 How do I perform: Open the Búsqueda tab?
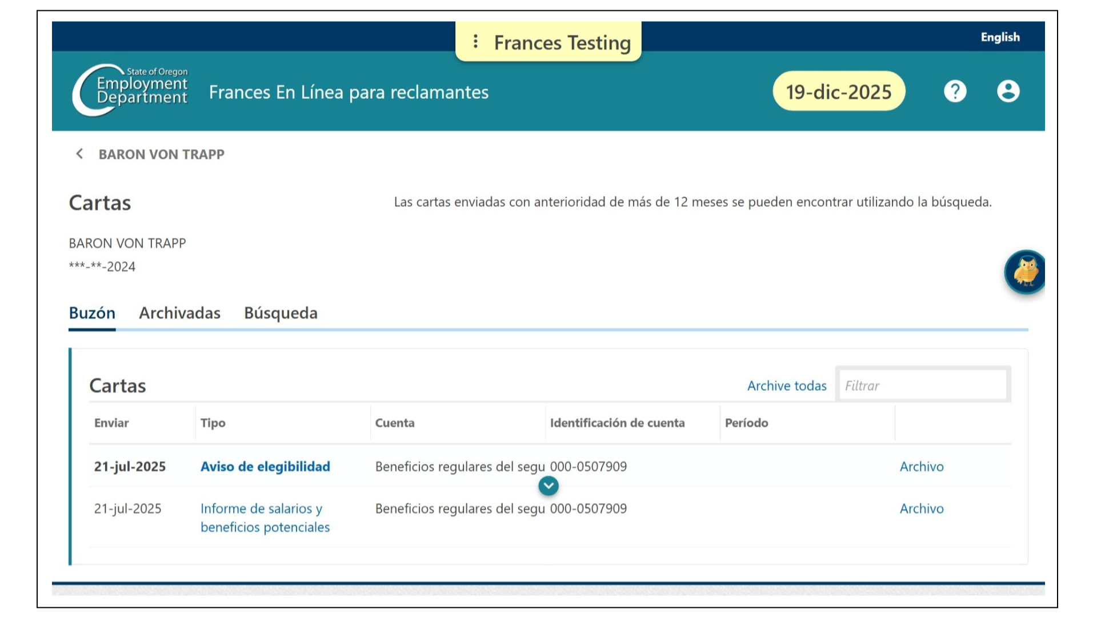281,313
